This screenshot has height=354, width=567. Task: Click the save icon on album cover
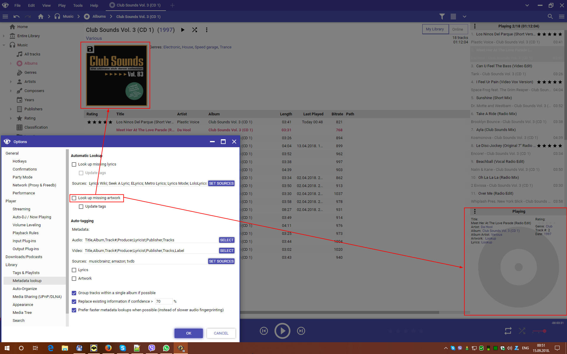pos(90,49)
